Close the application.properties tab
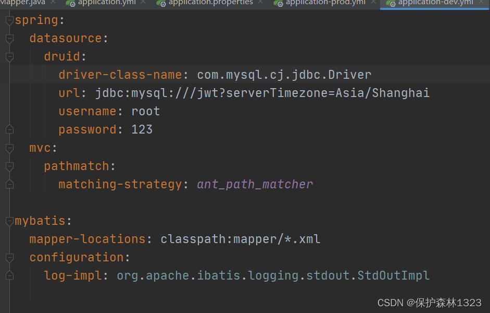 click(x=260, y=3)
